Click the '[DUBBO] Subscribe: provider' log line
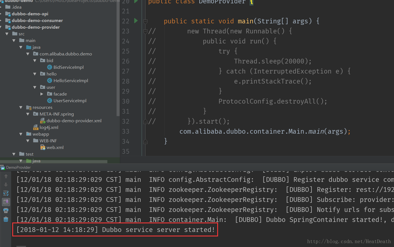The height and width of the screenshot is (247, 394). tap(205, 200)
